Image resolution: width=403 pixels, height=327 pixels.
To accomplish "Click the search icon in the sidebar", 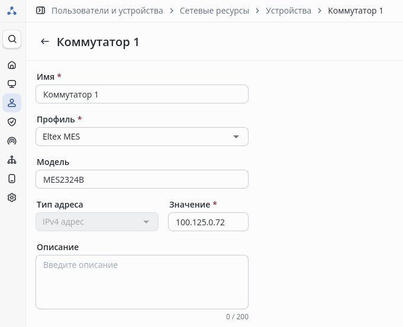I will click(12, 40).
